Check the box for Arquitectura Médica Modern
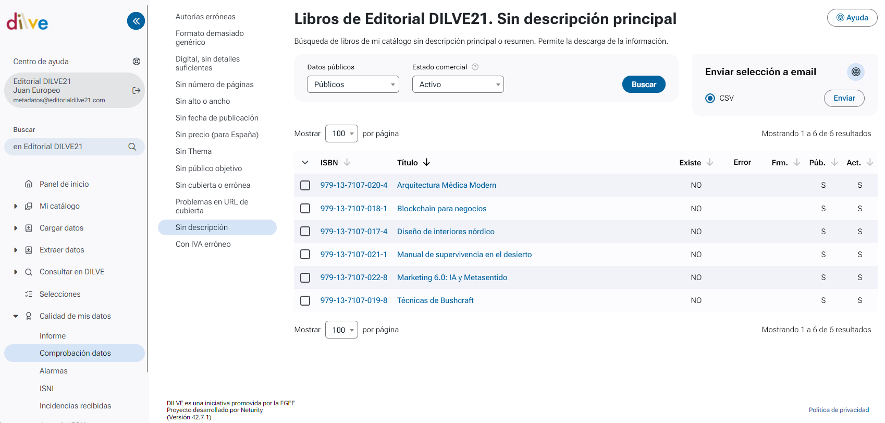885x423 pixels. coord(305,186)
